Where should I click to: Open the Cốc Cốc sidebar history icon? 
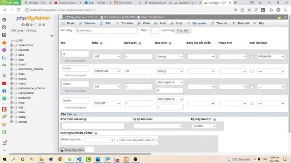(4, 27)
